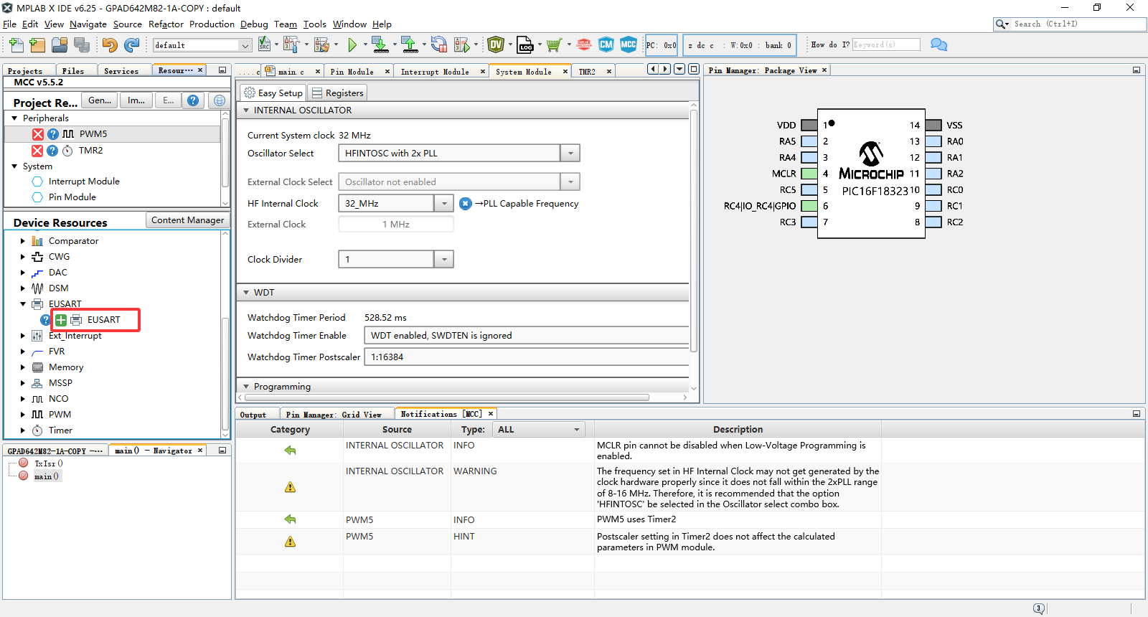Screen dimensions: 1148x617
Task: Toggle pin RC5 box in Package View
Action: click(x=809, y=190)
